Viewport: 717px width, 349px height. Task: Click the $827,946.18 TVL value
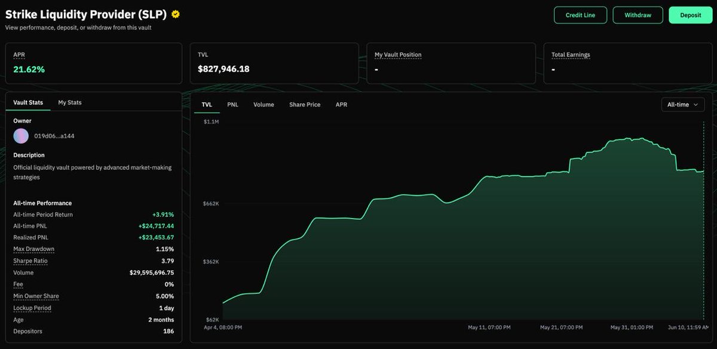(223, 69)
